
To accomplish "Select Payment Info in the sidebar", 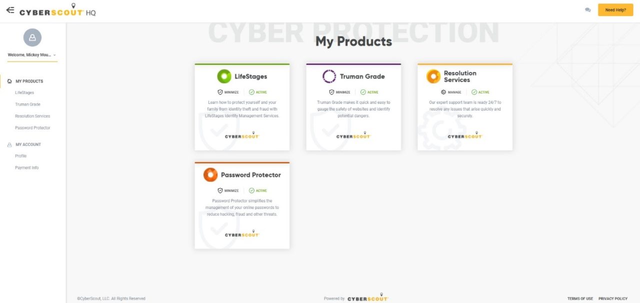I will tap(26, 167).
